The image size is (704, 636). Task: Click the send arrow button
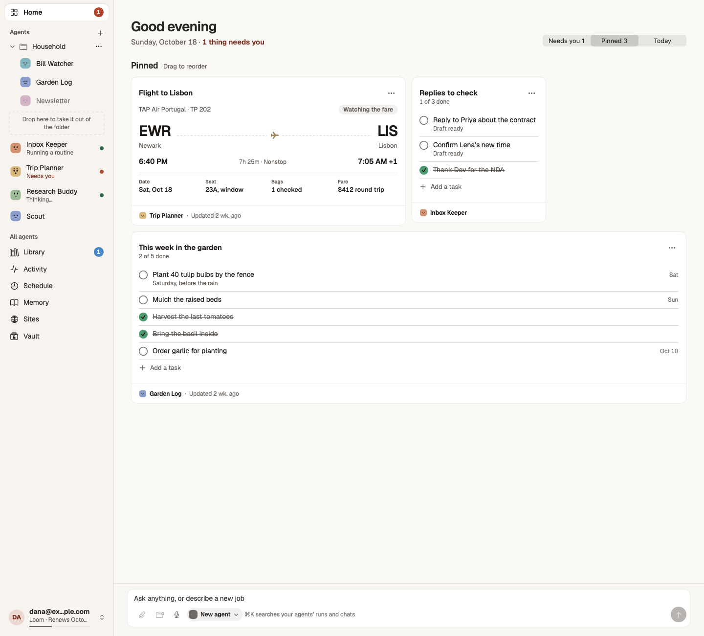click(x=678, y=614)
